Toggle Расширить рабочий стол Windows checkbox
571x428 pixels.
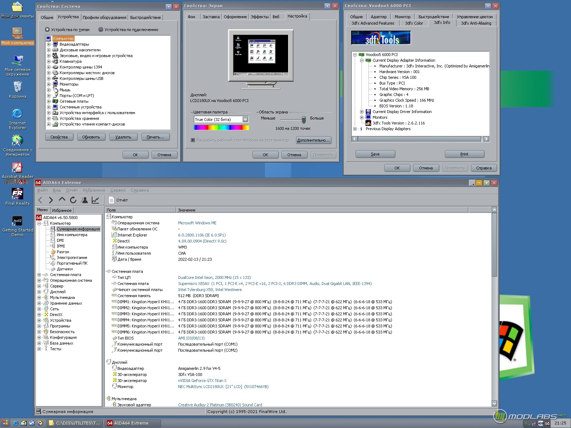(x=193, y=140)
